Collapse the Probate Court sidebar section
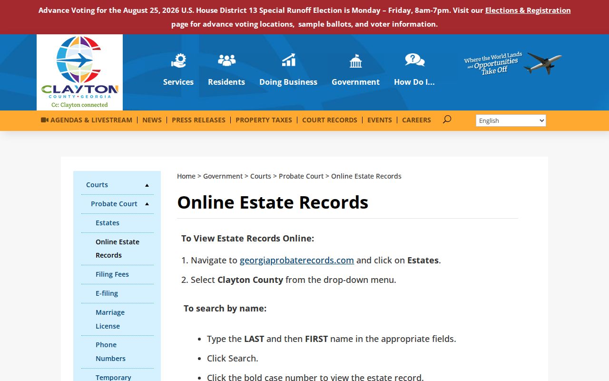The height and width of the screenshot is (381, 609). tap(147, 204)
